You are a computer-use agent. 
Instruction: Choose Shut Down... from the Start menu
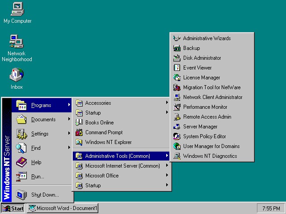42,195
